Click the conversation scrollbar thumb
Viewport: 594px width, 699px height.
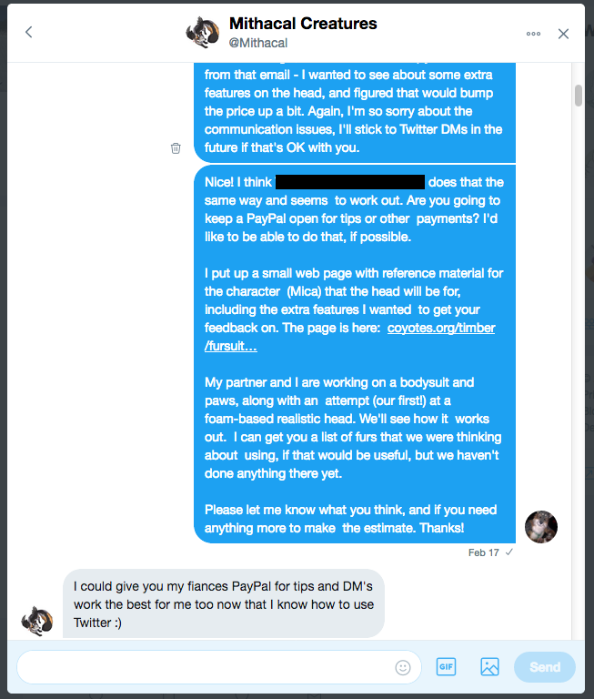tap(579, 96)
